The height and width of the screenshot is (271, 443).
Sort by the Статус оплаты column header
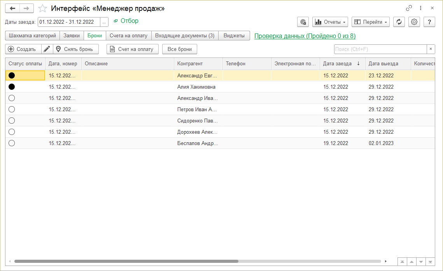(25, 63)
